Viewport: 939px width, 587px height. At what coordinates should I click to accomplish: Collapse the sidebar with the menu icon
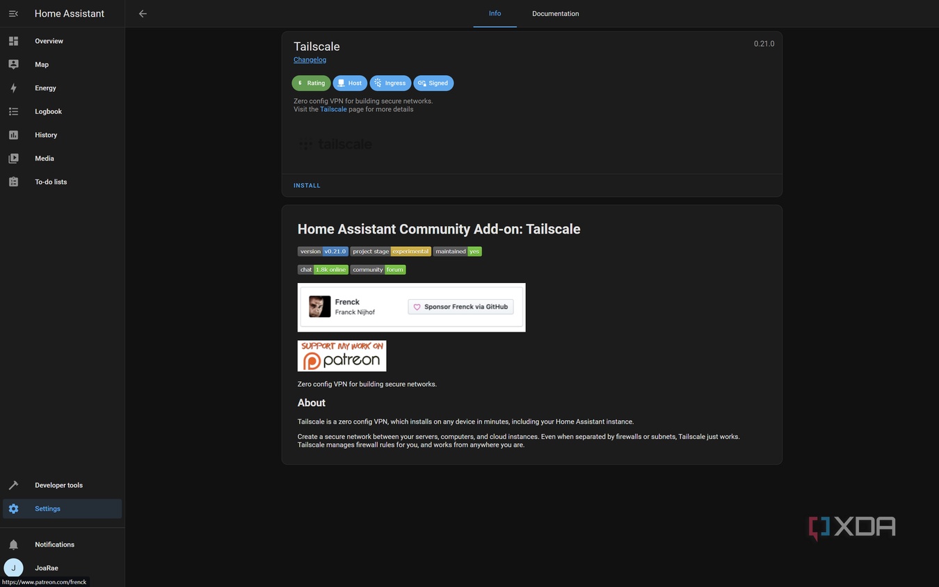13,14
